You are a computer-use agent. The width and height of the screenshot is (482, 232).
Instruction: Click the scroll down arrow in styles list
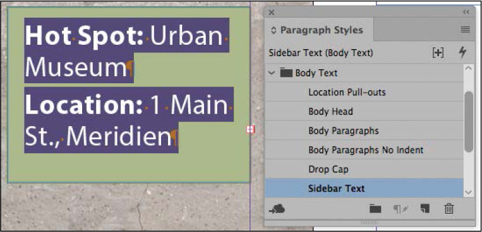(x=469, y=192)
